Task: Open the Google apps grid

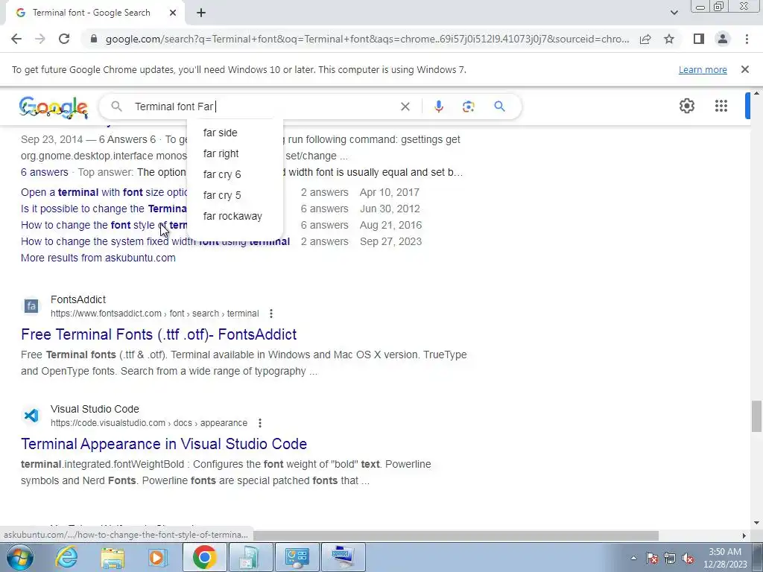Action: [x=721, y=106]
